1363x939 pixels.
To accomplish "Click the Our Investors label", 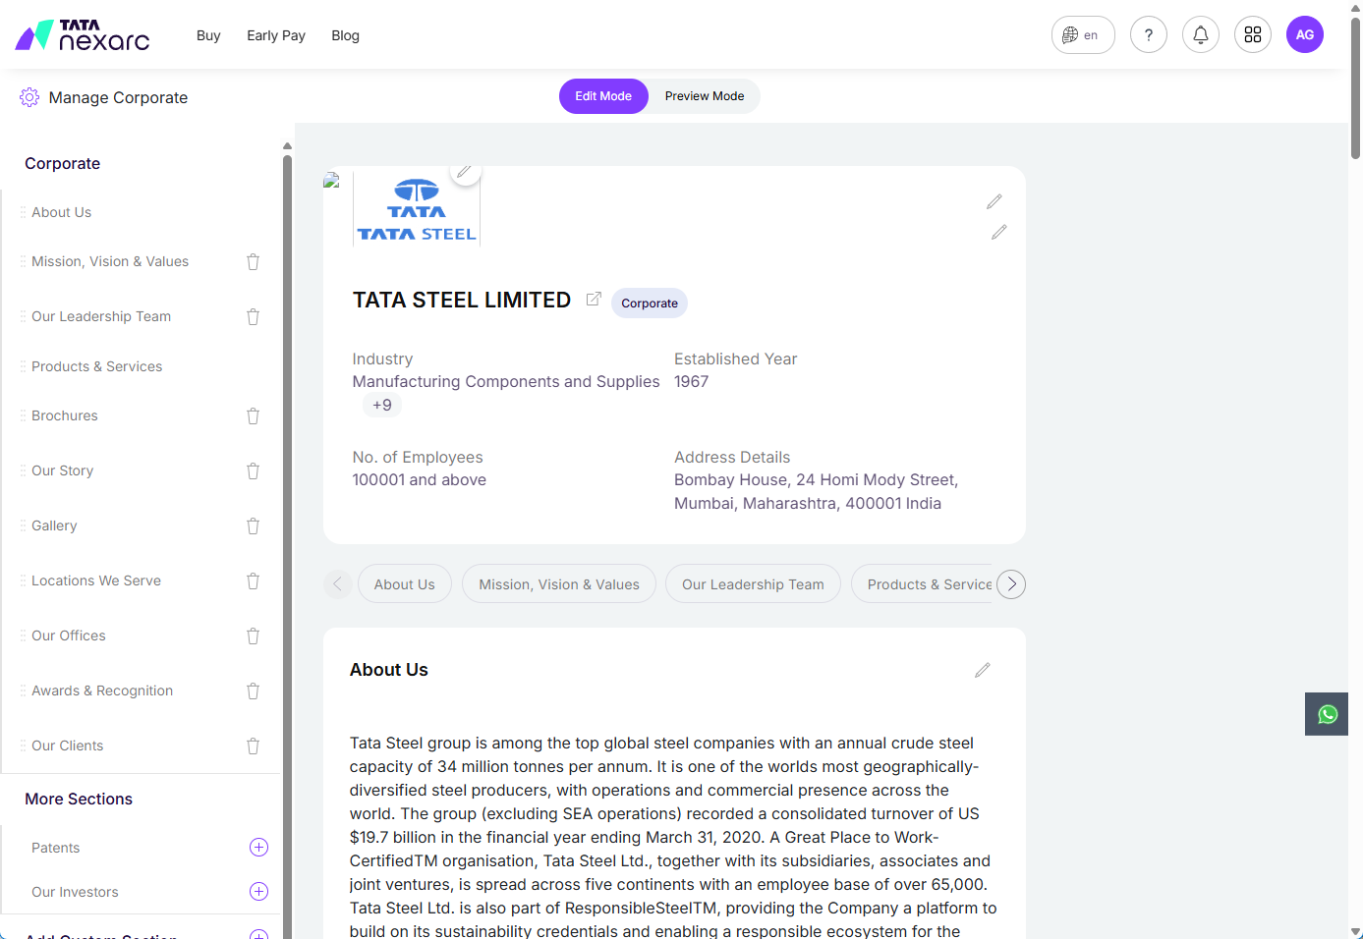I will pos(75,892).
